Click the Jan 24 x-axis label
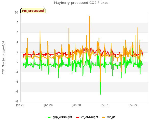 click(48, 105)
